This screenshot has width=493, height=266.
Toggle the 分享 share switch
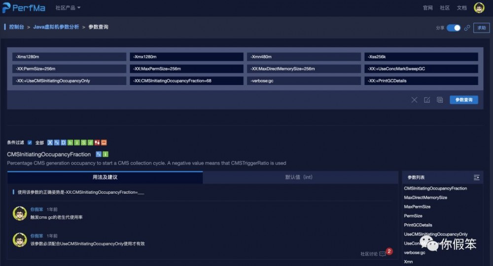coord(454,28)
